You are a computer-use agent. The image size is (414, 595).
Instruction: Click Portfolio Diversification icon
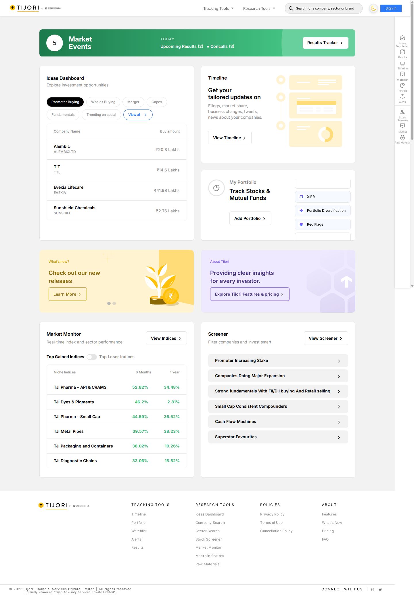301,211
